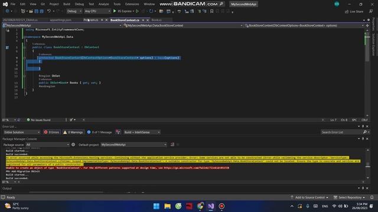
Task: Toggle pin on Package Manager Console panel
Action: tap(363, 139)
